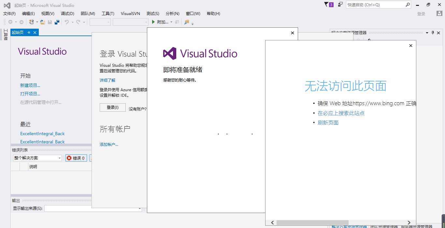The image size is (445, 228).
Task: Click the navigate forward arrow icon
Action: point(22,22)
